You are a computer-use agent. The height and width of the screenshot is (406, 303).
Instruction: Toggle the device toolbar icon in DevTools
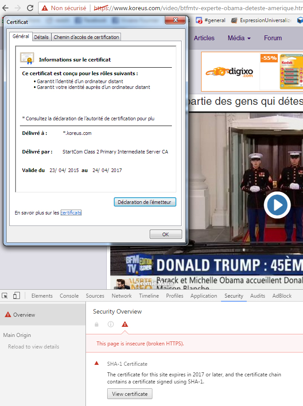pyautogui.click(x=16, y=296)
